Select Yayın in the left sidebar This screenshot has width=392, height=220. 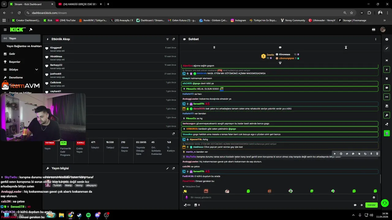[21, 38]
